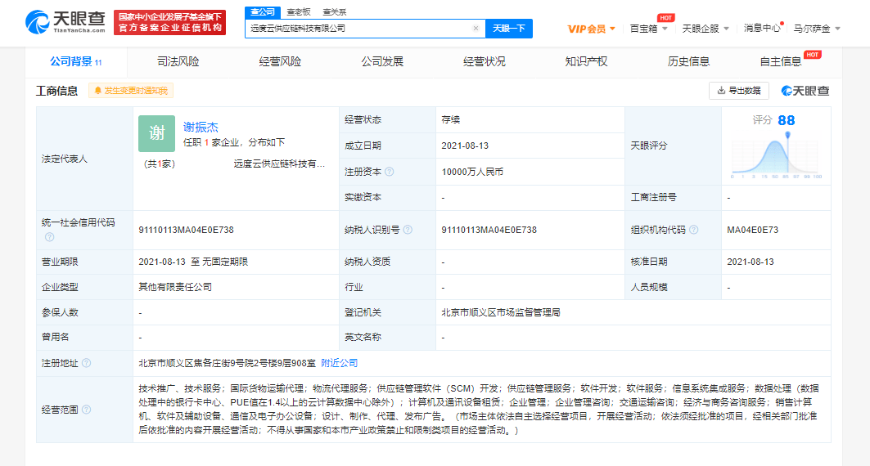Click the help icon beside 纳税人识别号
870x466 pixels.
408,231
